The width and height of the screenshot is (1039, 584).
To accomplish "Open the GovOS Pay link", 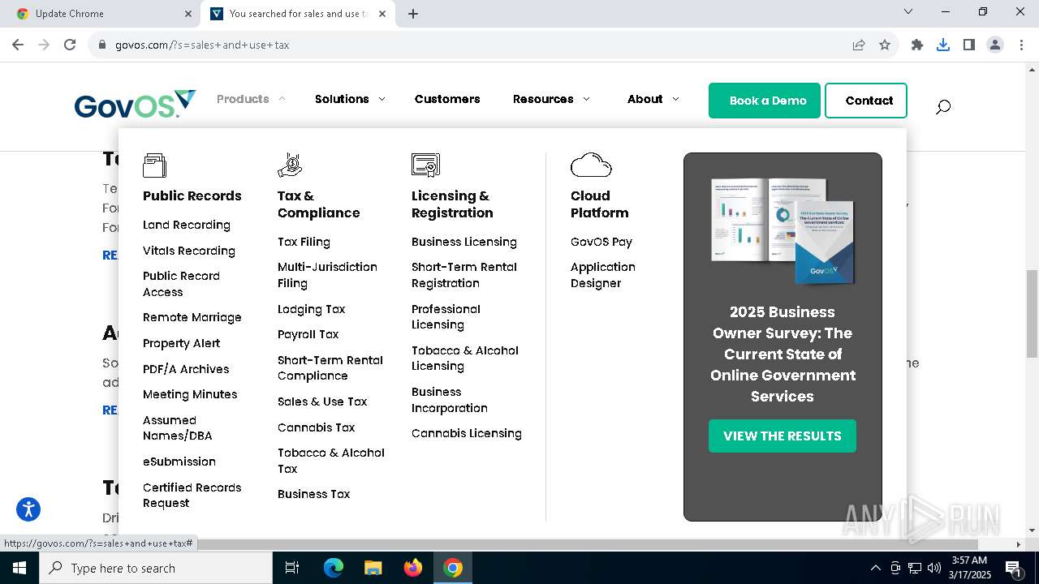I will coord(601,242).
